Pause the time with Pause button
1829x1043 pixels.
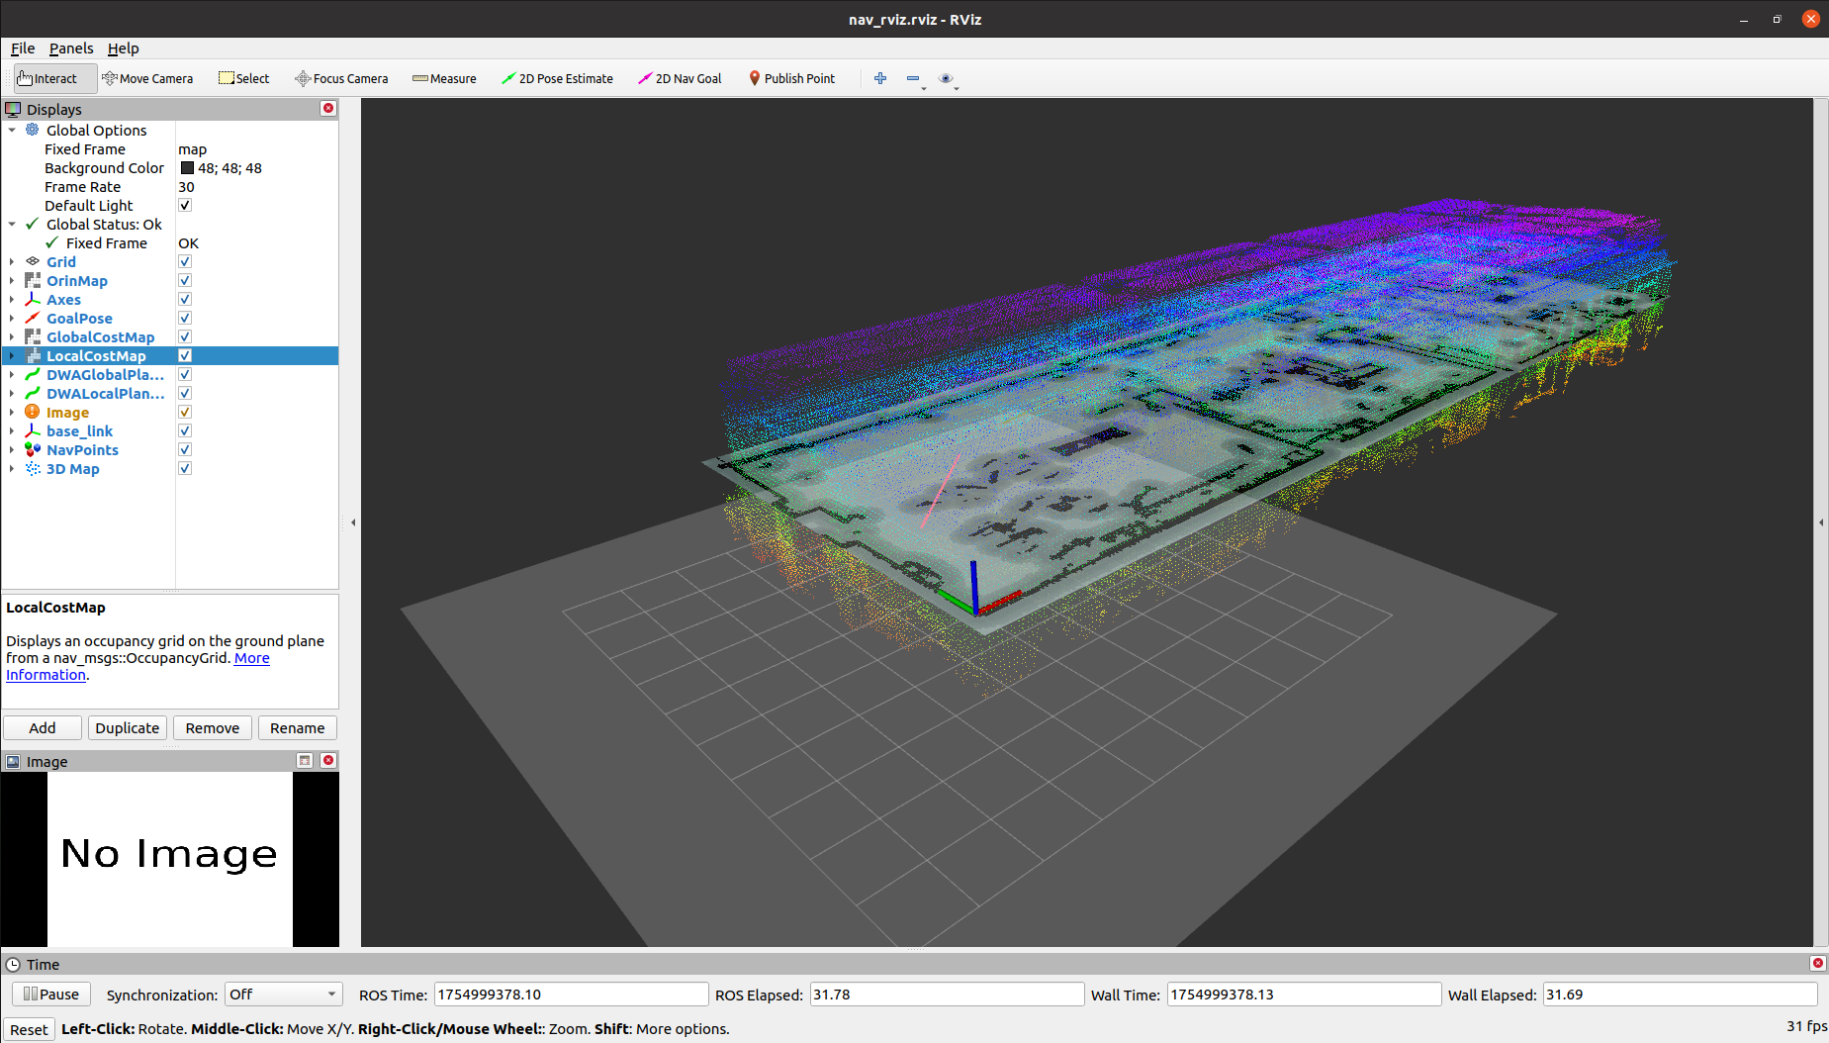tap(51, 994)
